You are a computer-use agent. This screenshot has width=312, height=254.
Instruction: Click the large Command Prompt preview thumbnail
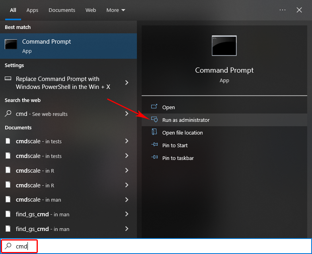224,46
